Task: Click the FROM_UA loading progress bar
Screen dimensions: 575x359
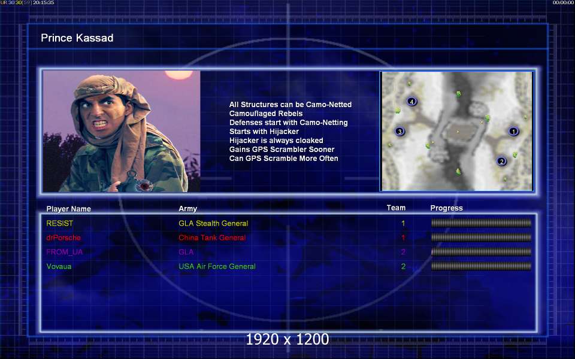Action: pyautogui.click(x=481, y=252)
